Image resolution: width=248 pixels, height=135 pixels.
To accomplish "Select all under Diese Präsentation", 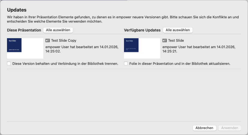I will (58, 30).
